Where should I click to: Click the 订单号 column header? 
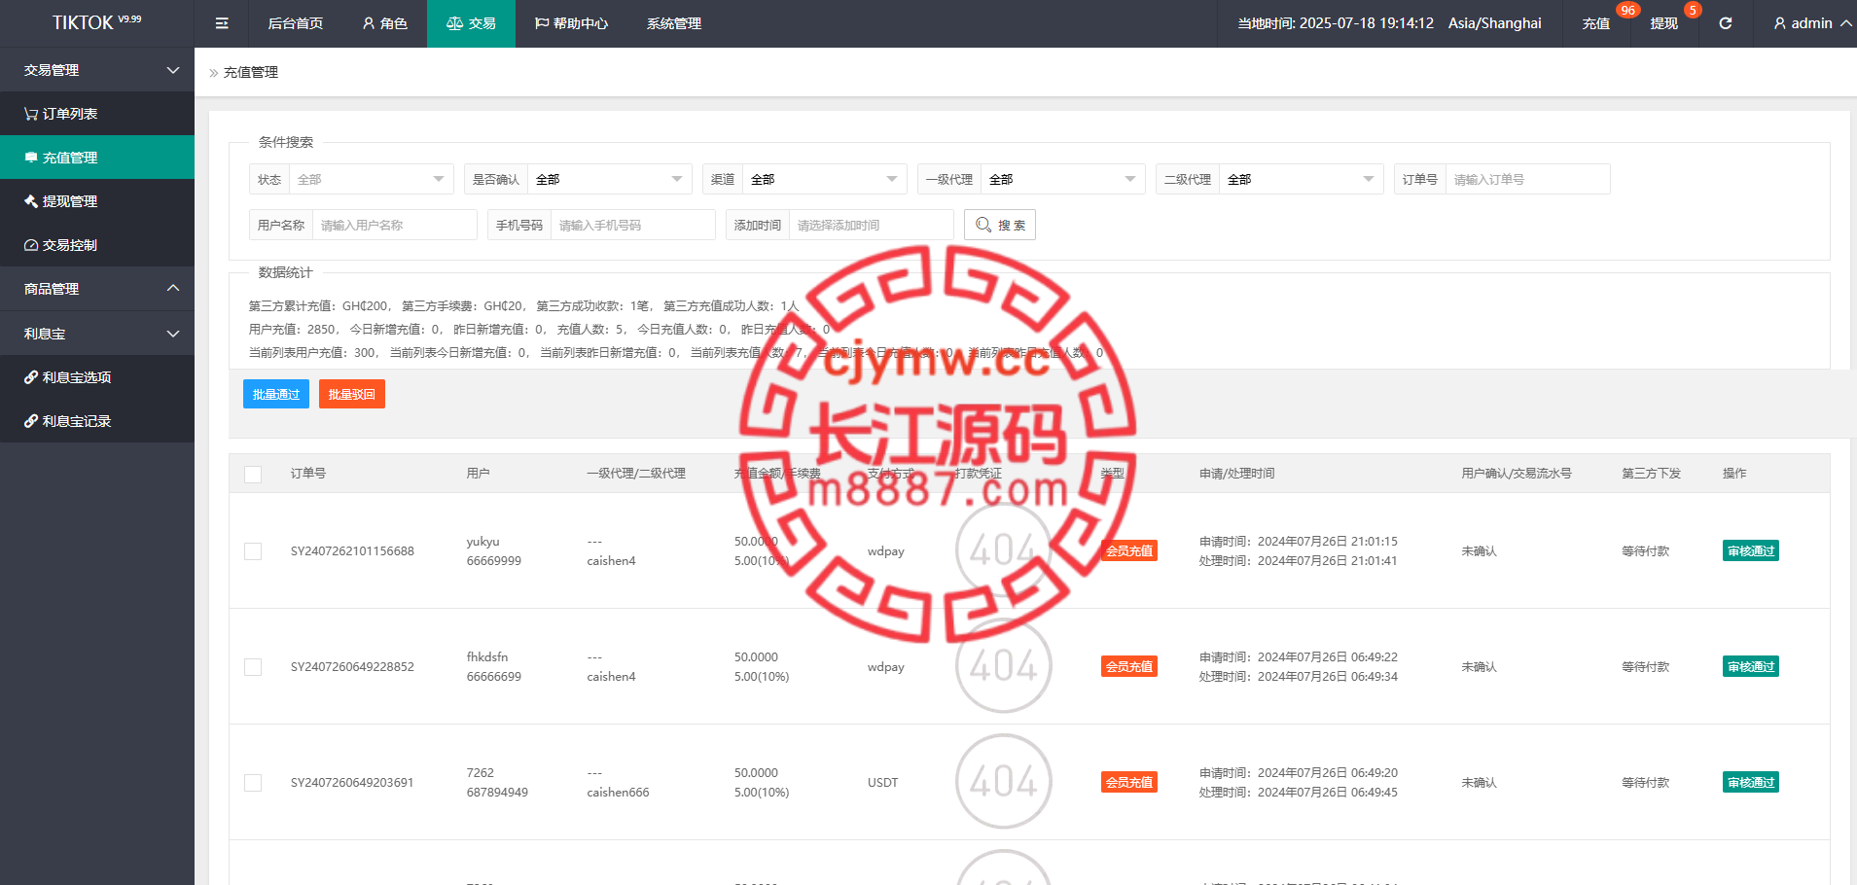tap(308, 474)
